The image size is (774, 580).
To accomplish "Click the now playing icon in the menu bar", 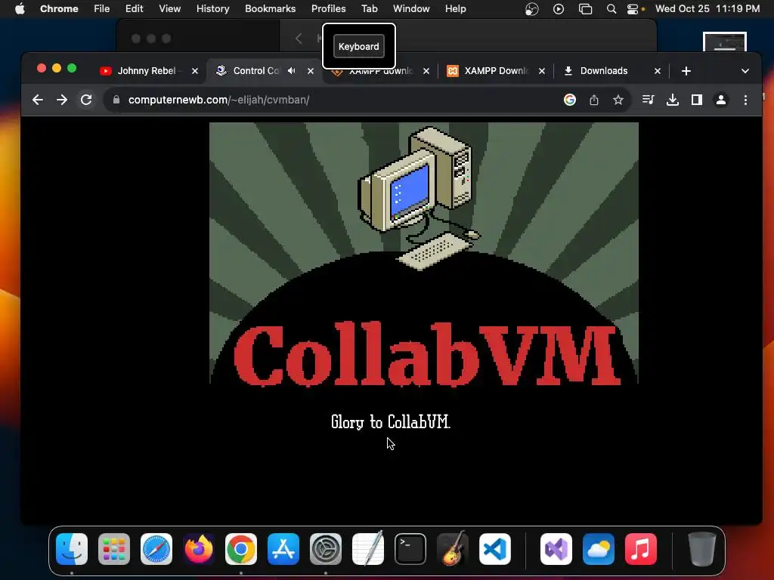I will click(x=559, y=9).
